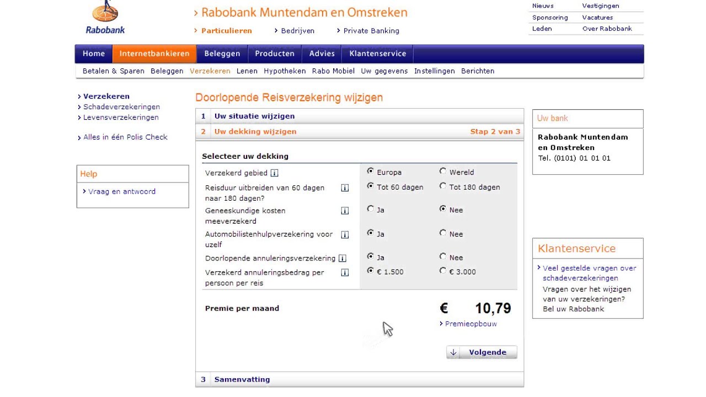Expand step 1 Uw situatie wijzigen
This screenshot has height=397, width=706.
[x=360, y=116]
